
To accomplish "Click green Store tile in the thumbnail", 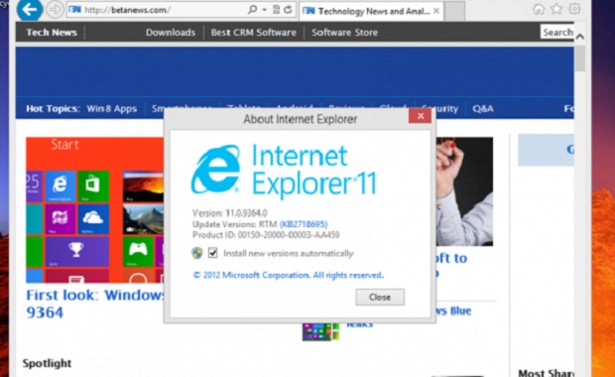I will point(93,186).
